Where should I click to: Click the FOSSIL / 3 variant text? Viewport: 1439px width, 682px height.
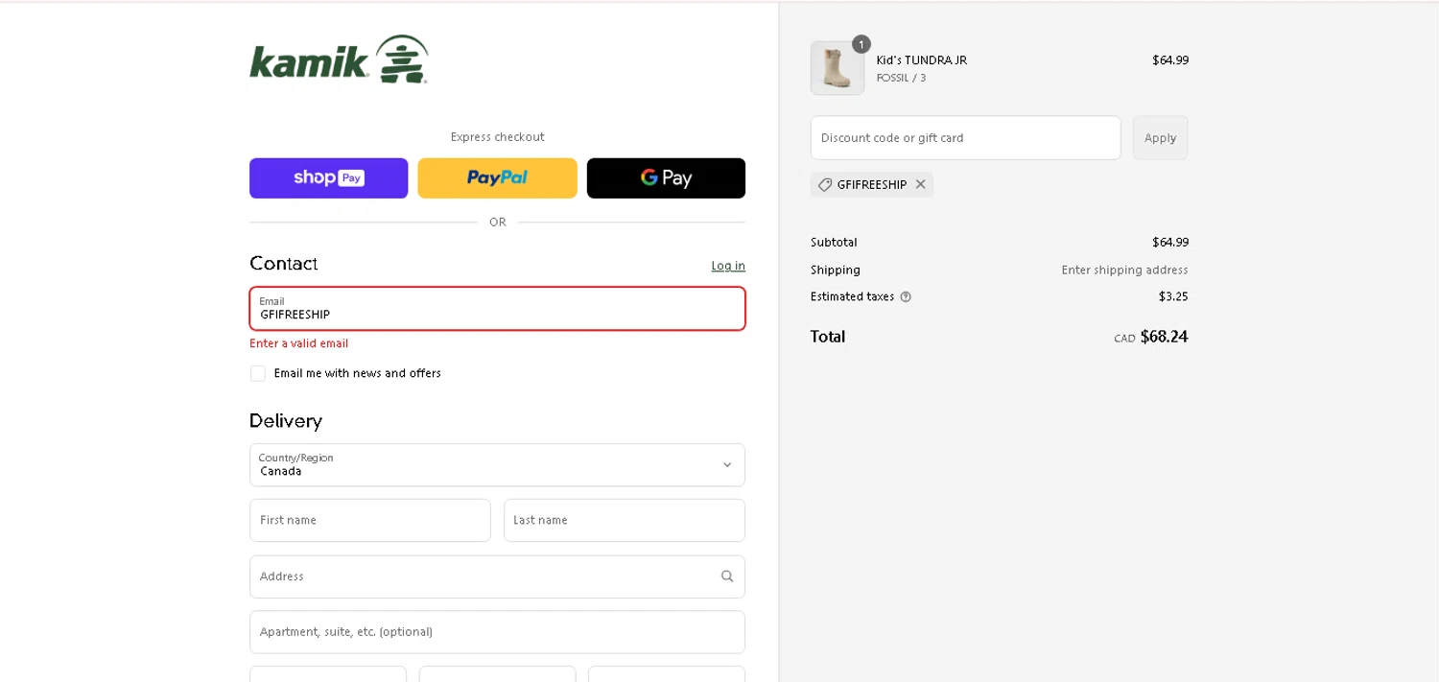901,78
